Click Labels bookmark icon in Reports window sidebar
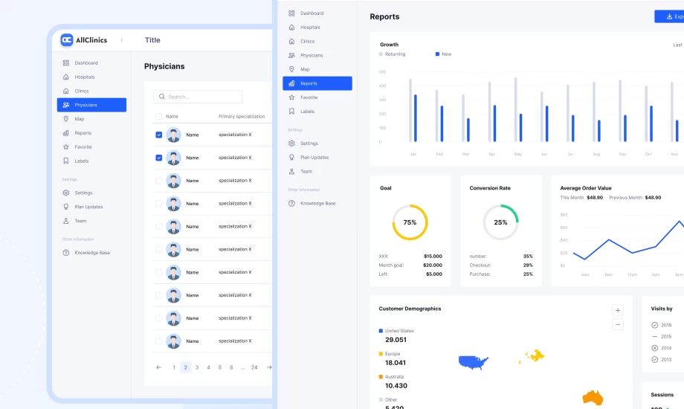This screenshot has width=684, height=409. pyautogui.click(x=292, y=112)
